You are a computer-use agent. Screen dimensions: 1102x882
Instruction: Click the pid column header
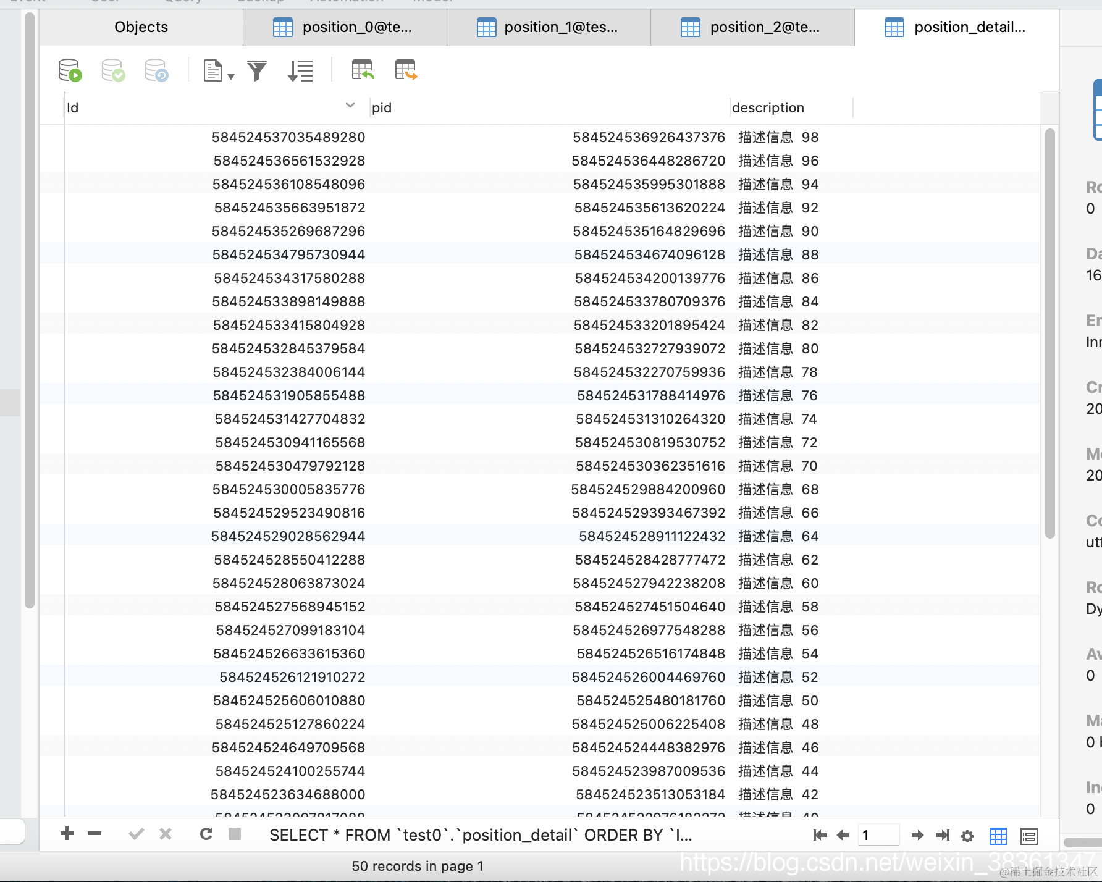(x=549, y=107)
